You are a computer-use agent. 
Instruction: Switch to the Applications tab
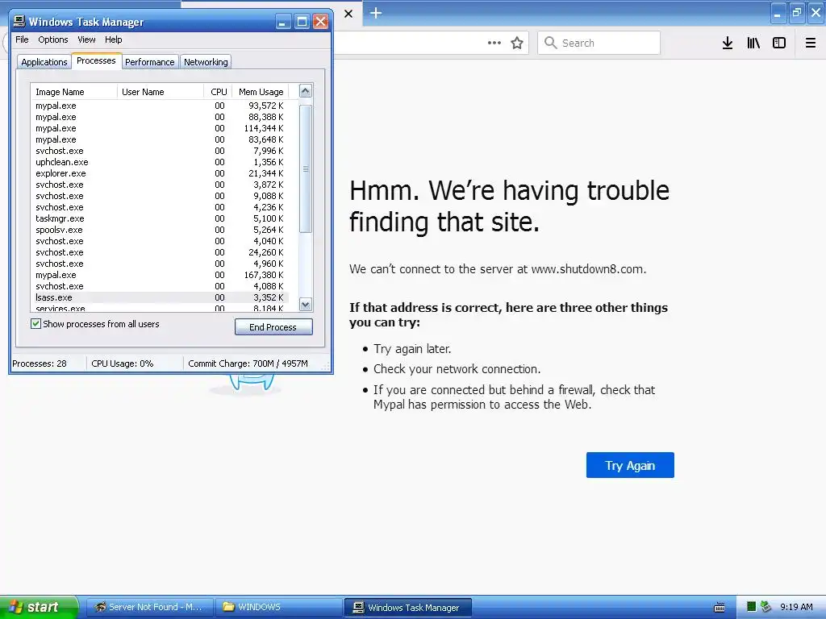(44, 61)
